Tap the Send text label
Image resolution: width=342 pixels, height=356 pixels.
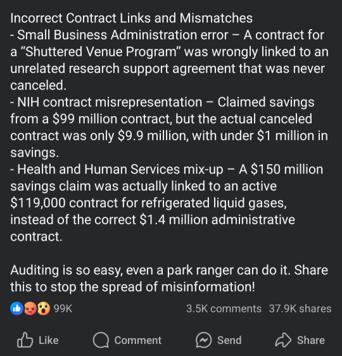[229, 340]
